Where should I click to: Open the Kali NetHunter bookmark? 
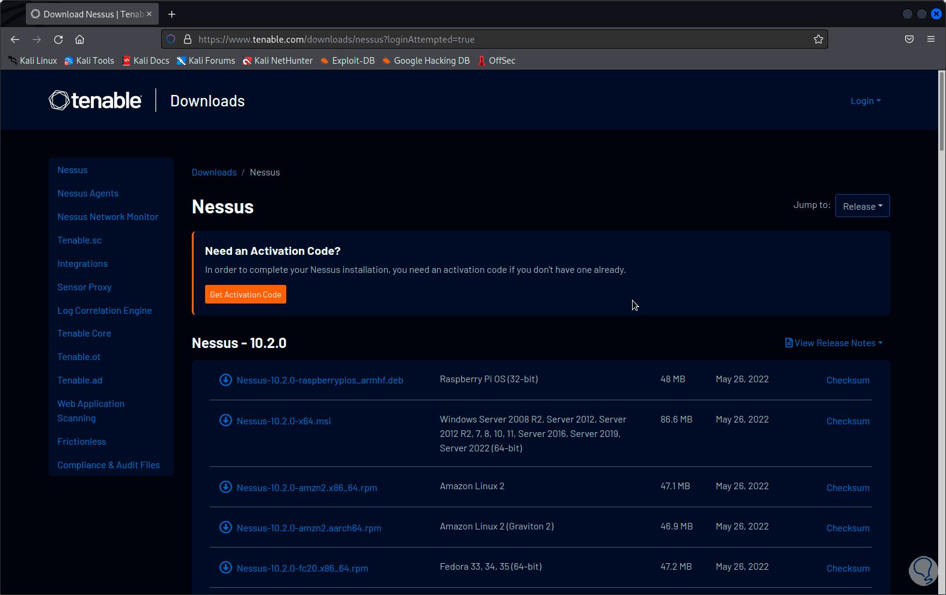point(278,61)
